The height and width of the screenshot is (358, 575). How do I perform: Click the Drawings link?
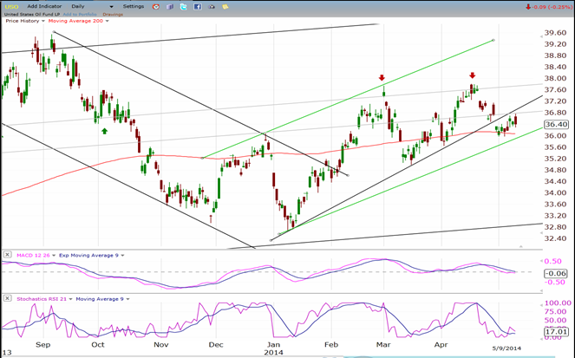[113, 14]
